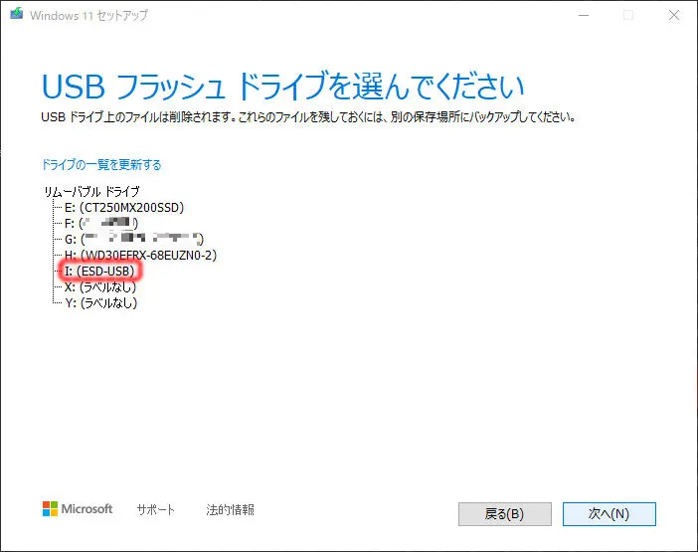Click the 戻る(B) button
Screen dimensions: 698x552
(x=505, y=514)
